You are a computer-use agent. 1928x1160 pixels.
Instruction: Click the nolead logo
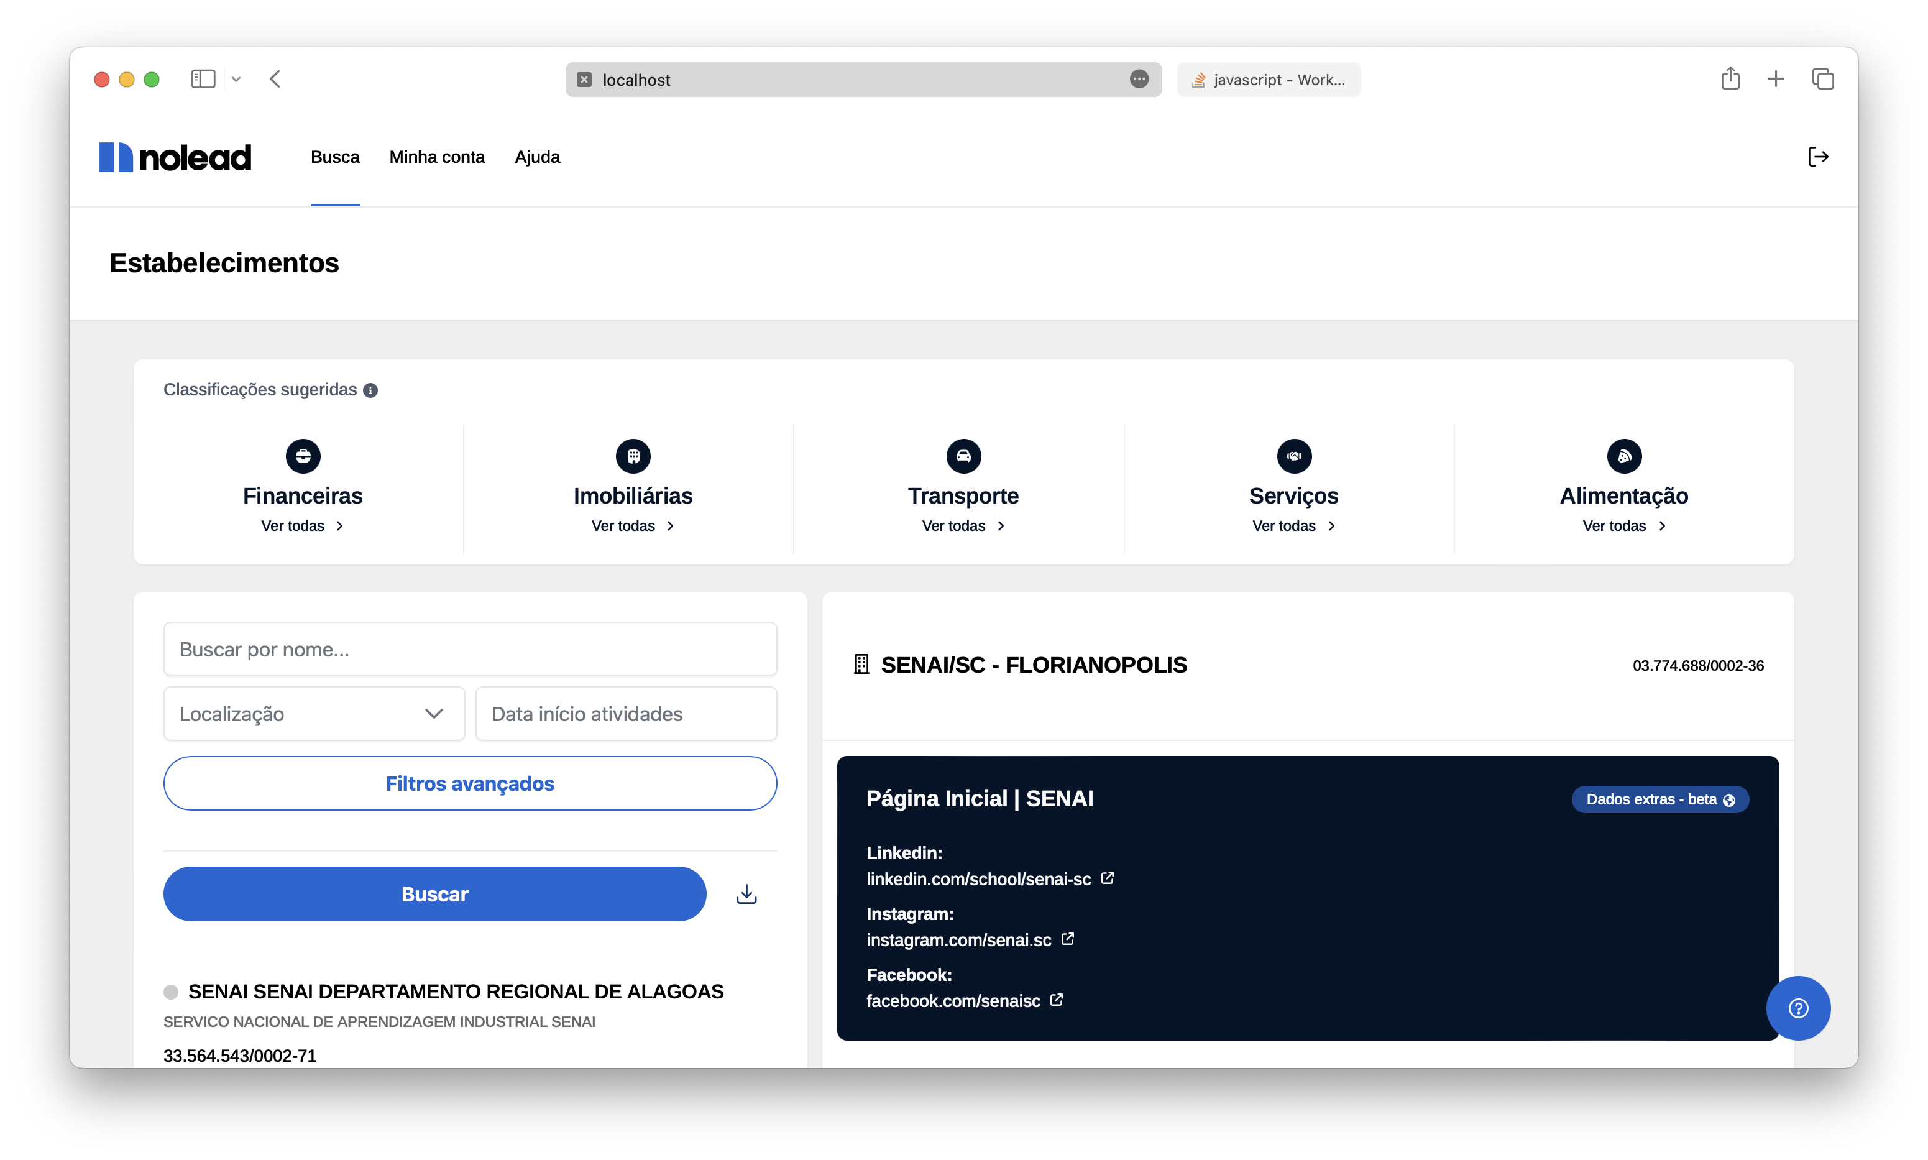pos(175,157)
